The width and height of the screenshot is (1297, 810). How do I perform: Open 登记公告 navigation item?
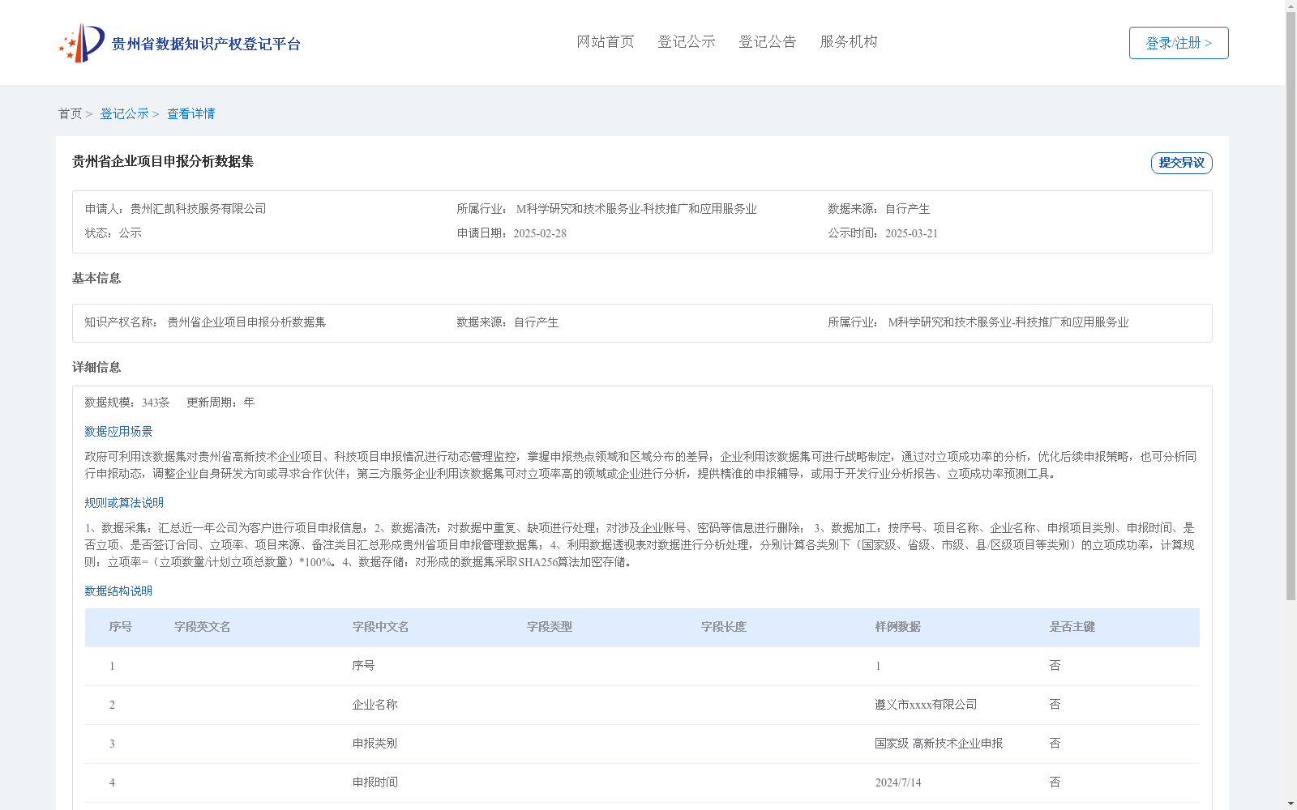pyautogui.click(x=768, y=42)
